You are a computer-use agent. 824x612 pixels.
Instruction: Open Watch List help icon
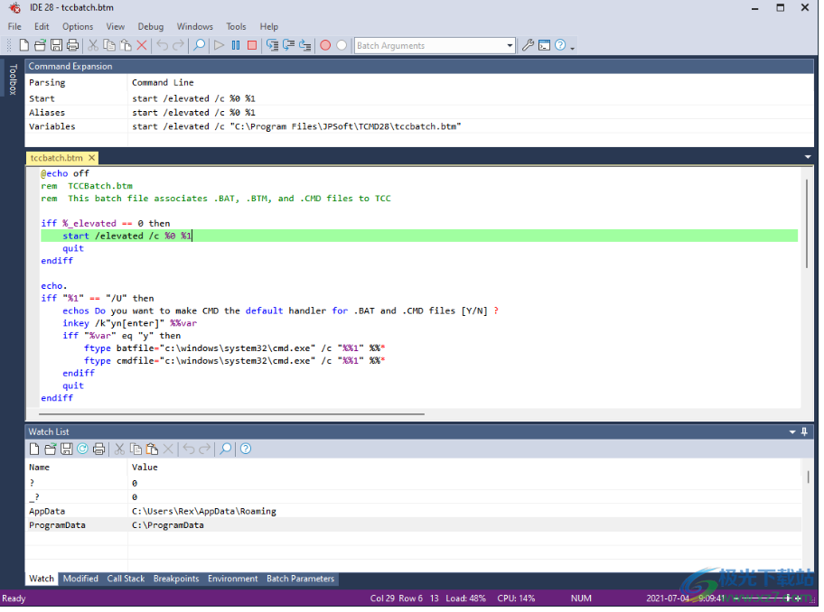tap(246, 450)
